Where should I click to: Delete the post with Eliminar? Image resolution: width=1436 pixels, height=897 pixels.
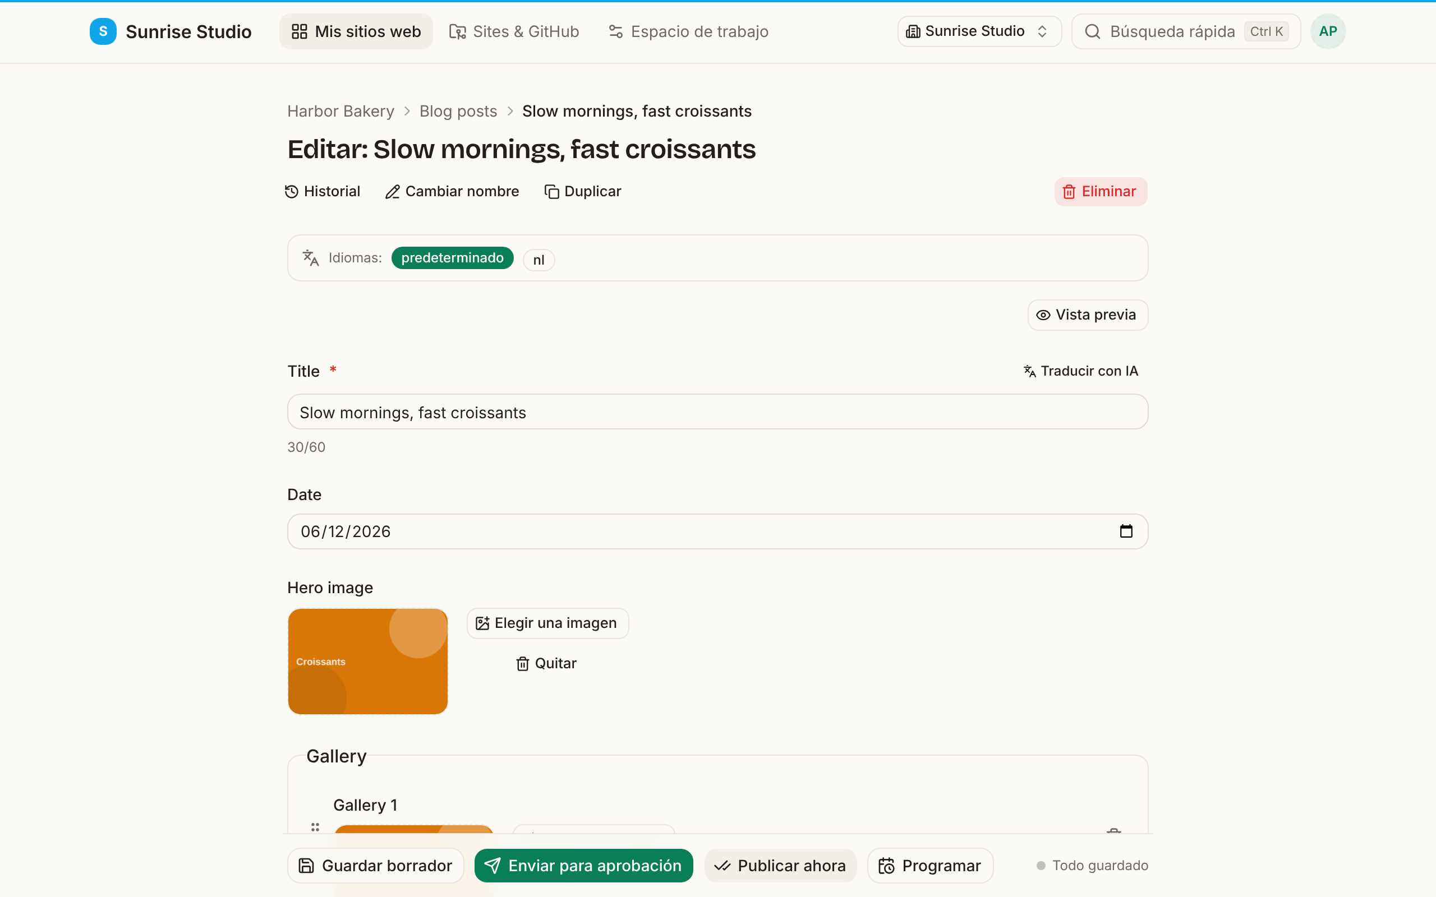click(x=1101, y=192)
